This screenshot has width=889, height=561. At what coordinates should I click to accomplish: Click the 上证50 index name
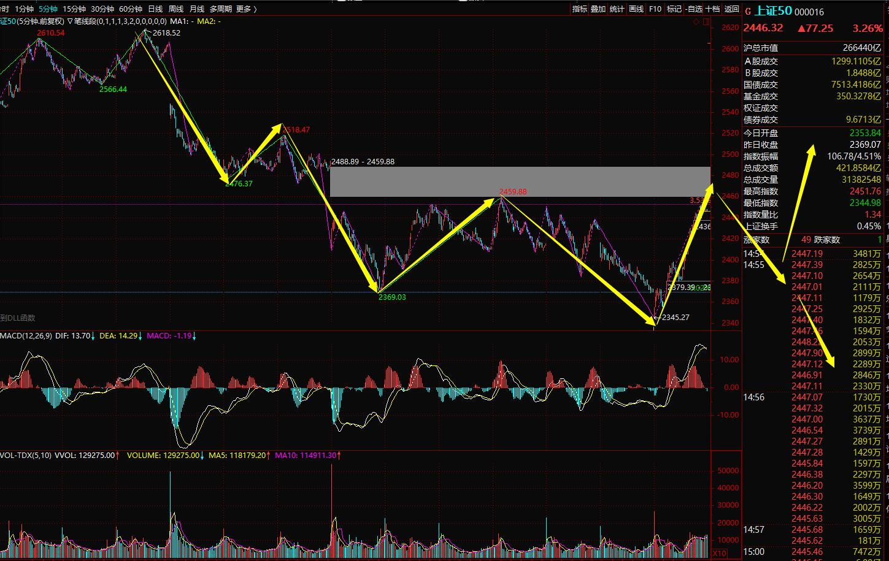(773, 11)
